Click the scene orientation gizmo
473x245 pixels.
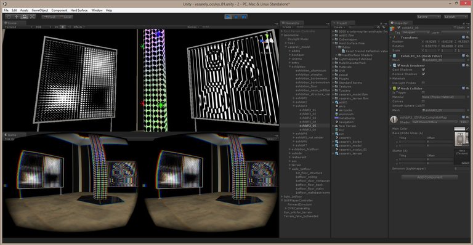tap(267, 41)
